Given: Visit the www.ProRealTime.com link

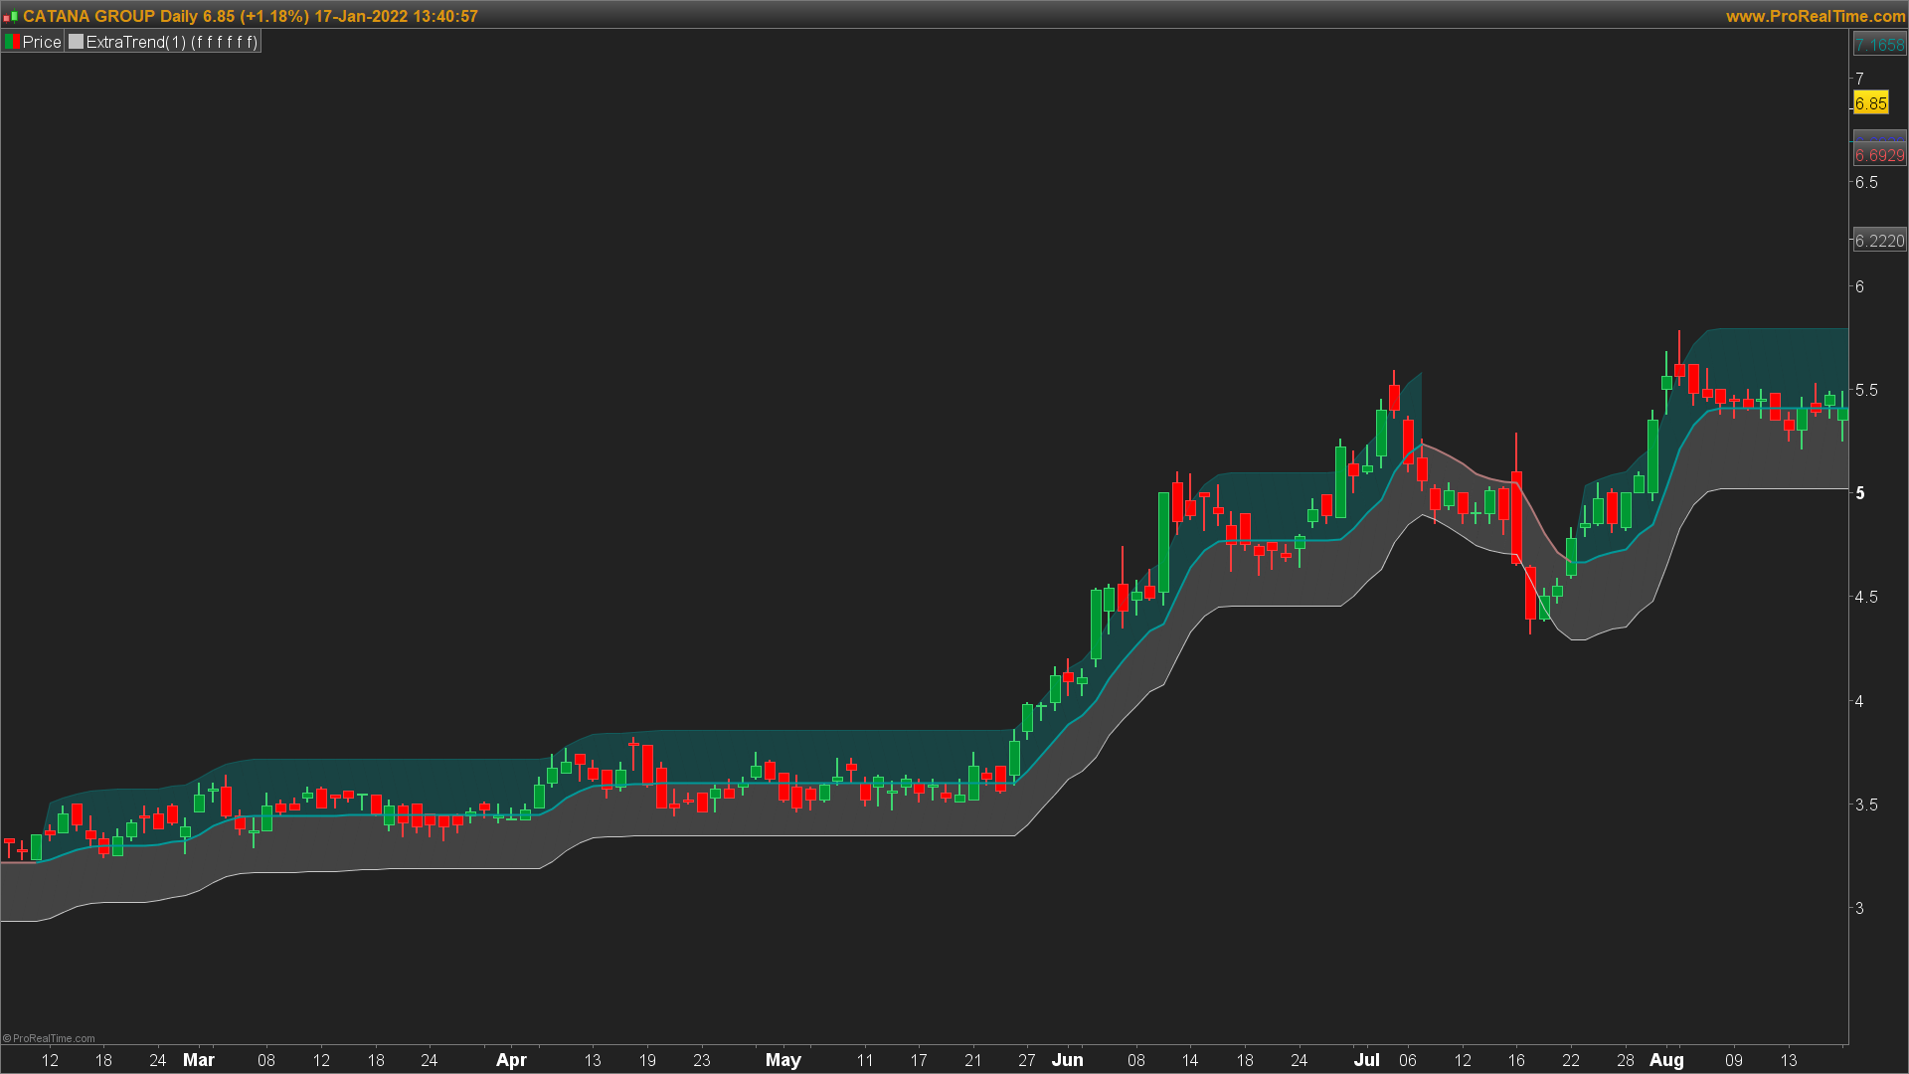Looking at the screenshot, I should pyautogui.click(x=1815, y=16).
